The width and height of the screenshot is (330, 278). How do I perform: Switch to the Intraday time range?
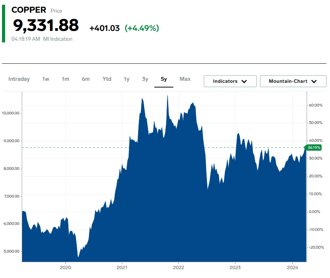tap(19, 79)
